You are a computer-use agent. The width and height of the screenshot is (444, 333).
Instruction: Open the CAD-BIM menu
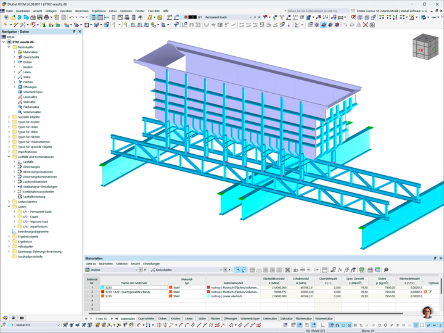coord(154,10)
